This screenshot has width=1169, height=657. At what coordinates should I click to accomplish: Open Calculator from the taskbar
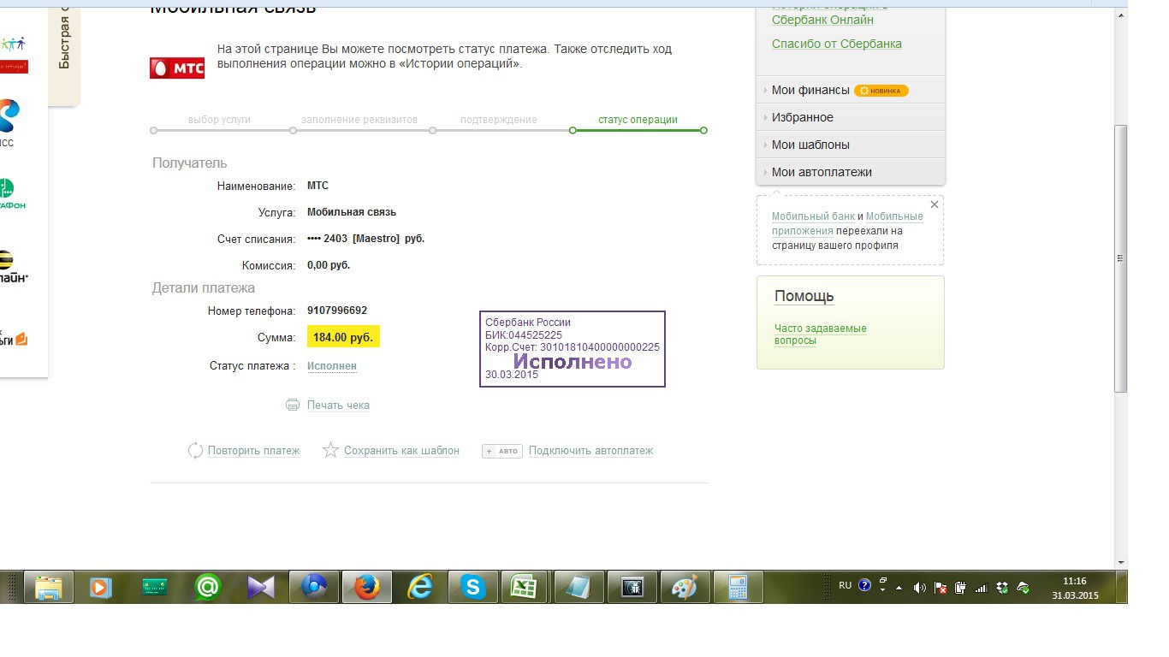coord(738,587)
